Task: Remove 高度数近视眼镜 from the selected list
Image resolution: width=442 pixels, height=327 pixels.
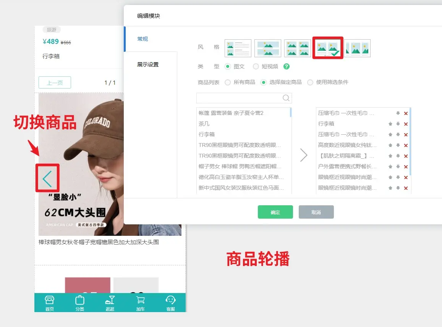Action: point(406,145)
